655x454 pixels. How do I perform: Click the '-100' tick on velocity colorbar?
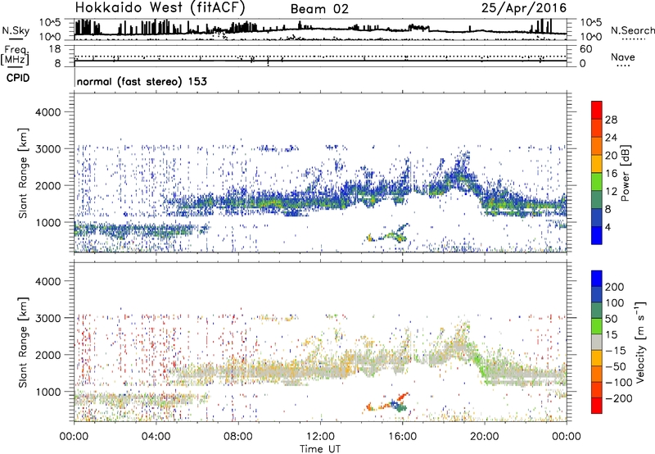point(619,383)
